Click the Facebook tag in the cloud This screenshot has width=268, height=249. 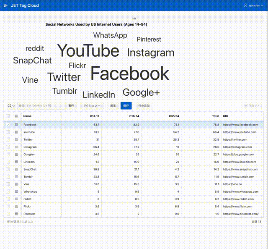pos(130,73)
